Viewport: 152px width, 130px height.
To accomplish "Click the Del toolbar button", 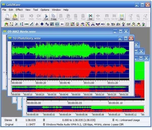I will [90, 17].
